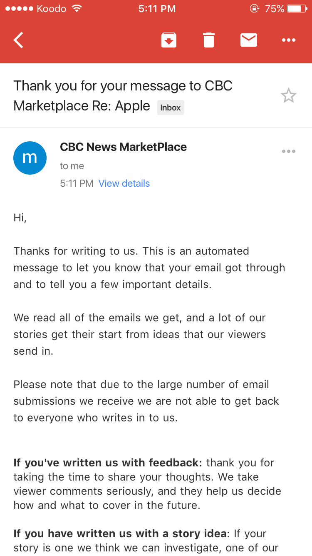Viewport: 312px width, 556px height.
Task: Open top bar more options menu
Action: (288, 40)
